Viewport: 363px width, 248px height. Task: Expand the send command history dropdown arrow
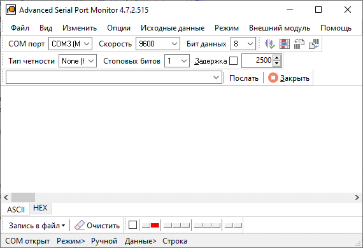point(216,78)
